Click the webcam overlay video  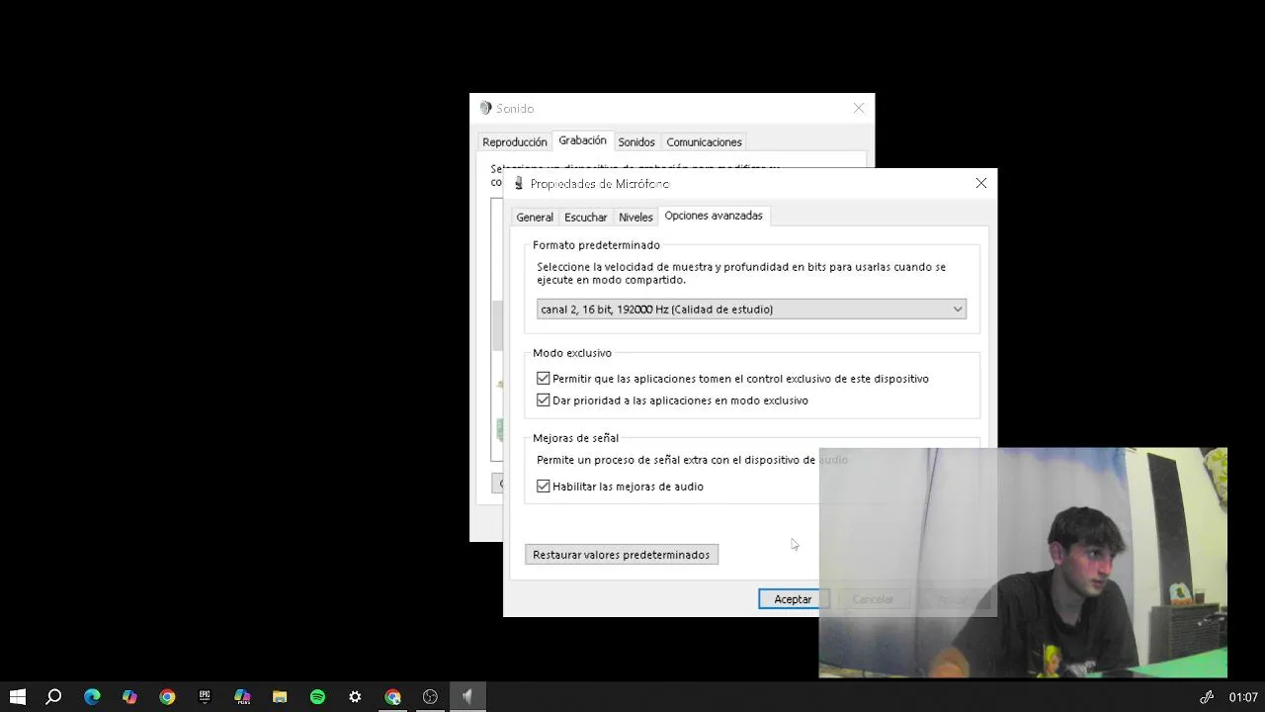(x=1023, y=563)
